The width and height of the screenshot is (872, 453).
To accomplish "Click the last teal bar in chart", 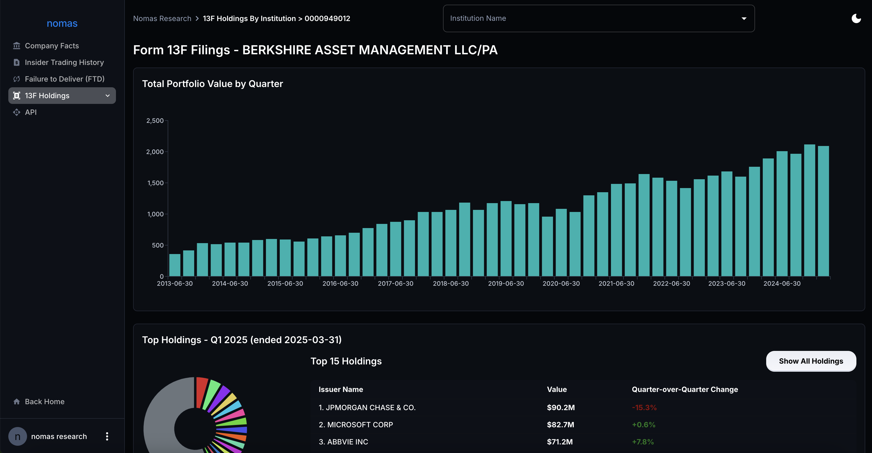I will (823, 211).
